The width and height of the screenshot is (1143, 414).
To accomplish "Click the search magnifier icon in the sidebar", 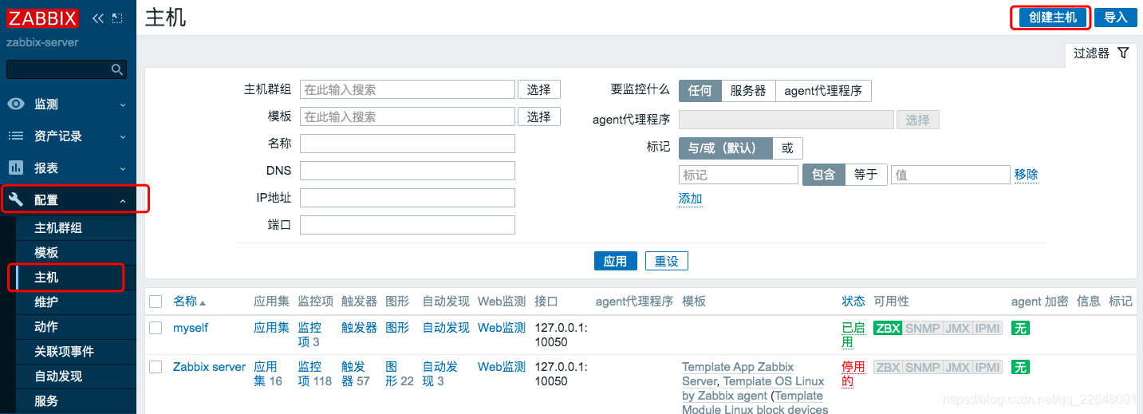I will tap(116, 69).
